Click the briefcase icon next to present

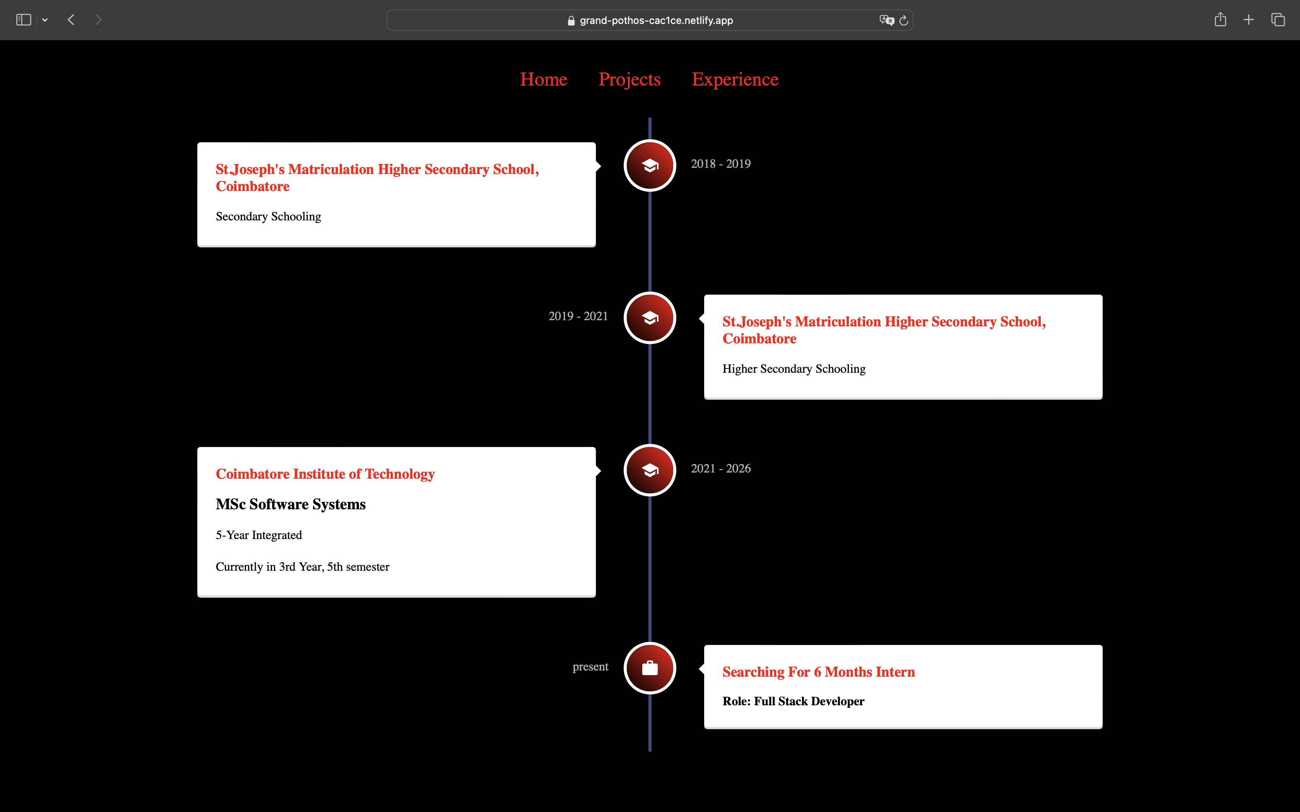pyautogui.click(x=650, y=668)
